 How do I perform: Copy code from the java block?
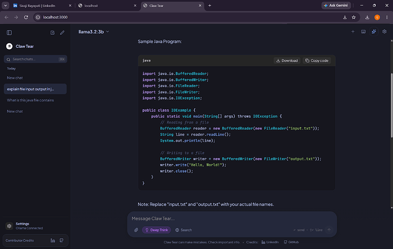coord(317,60)
